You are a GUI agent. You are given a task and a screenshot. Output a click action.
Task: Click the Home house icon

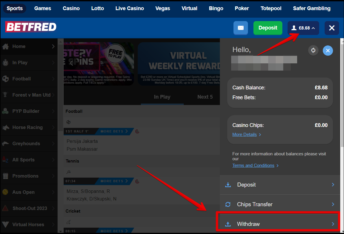click(5, 46)
